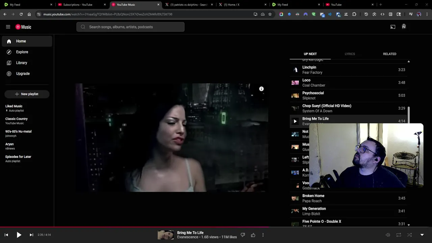Viewport: 432px width, 243px height.
Task: Focus the search songs input field
Action: (130, 27)
